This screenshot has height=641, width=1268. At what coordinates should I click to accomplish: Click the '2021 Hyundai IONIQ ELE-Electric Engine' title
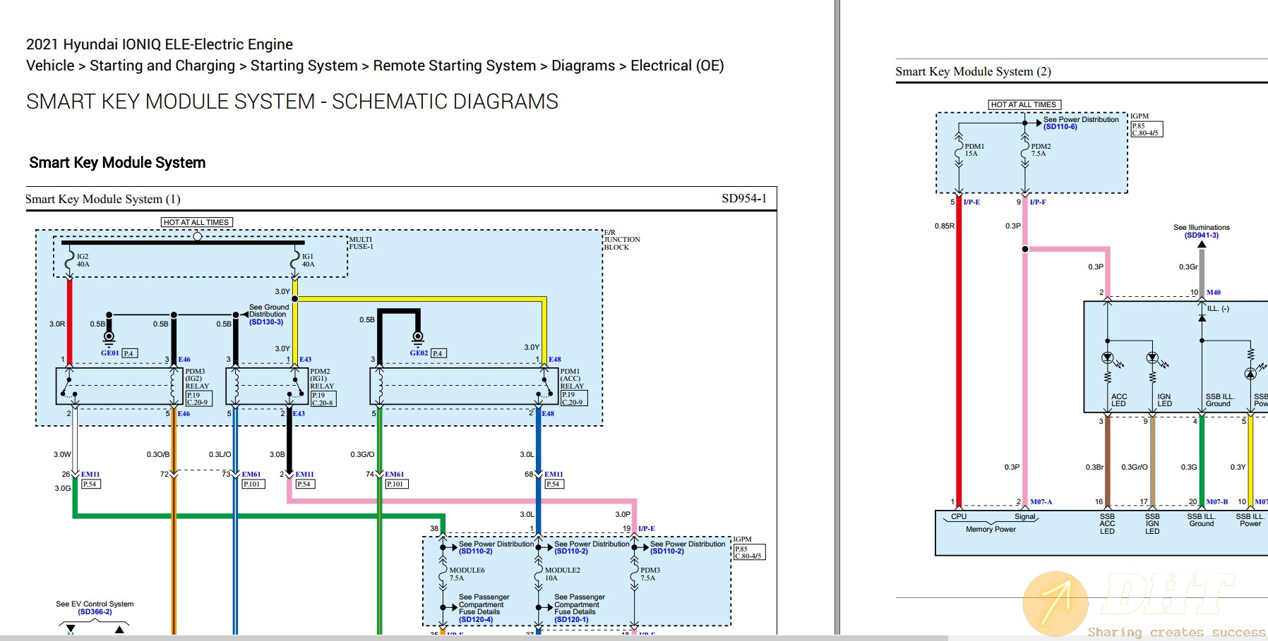pyautogui.click(x=160, y=44)
